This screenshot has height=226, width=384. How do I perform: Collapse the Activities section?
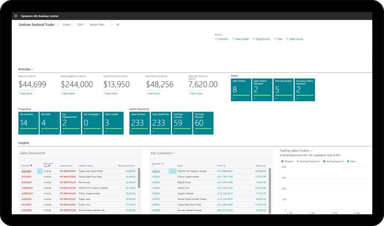point(26,69)
